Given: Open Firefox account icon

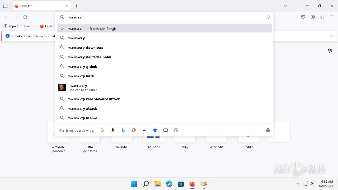Looking at the screenshot, I should 313,17.
